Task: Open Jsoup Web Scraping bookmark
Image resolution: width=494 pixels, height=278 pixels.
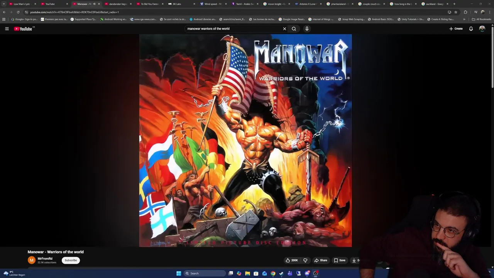Action: click(351, 19)
